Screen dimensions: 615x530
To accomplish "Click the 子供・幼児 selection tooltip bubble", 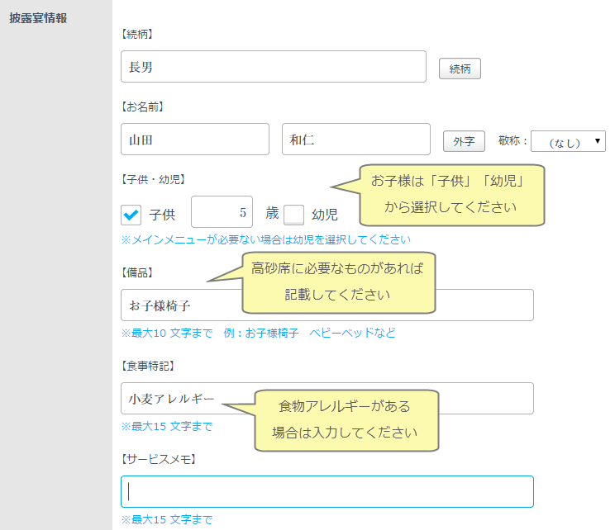I will point(451,194).
